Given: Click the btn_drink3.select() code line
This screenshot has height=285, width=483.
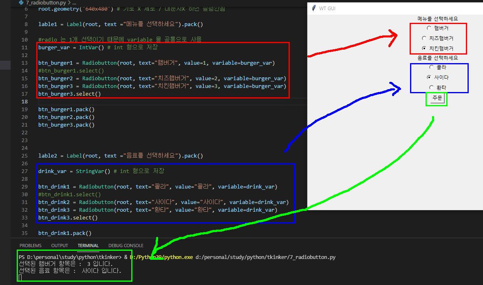Looking at the screenshot, I should pos(68,217).
